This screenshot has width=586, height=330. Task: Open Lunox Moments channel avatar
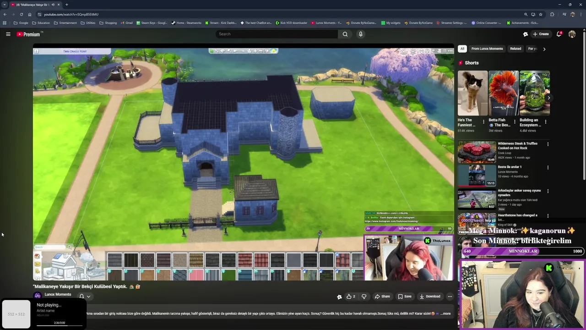tap(38, 296)
